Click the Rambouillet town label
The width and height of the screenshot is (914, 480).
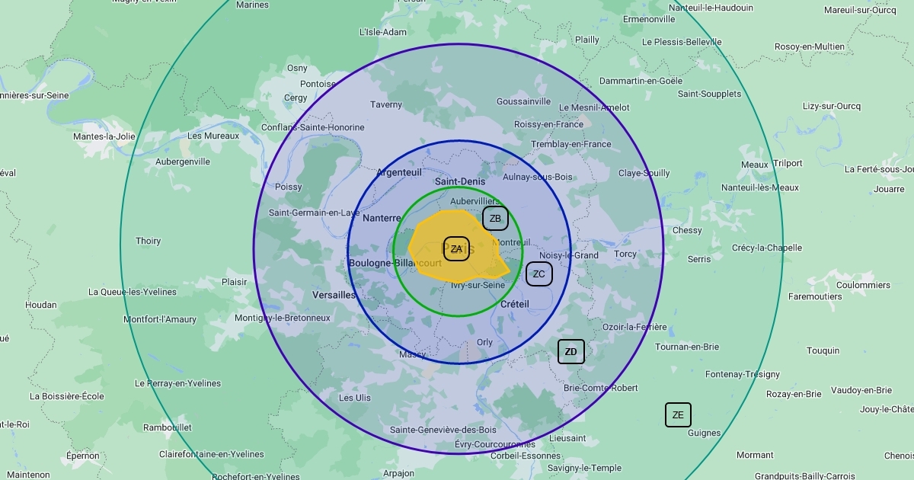pyautogui.click(x=168, y=427)
